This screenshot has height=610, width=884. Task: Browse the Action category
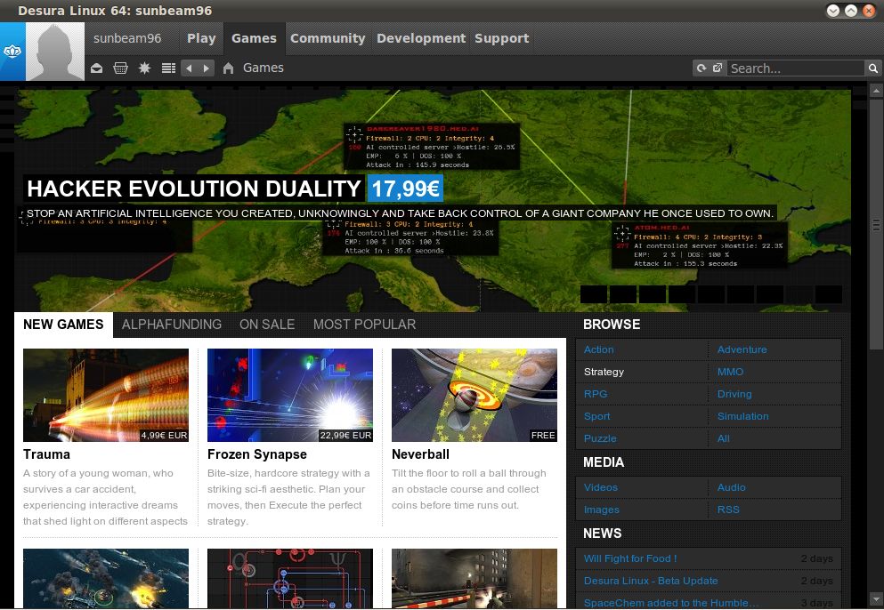[599, 349]
